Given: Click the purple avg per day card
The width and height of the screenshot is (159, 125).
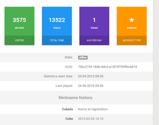Looking at the screenshot, I should coord(94,26).
